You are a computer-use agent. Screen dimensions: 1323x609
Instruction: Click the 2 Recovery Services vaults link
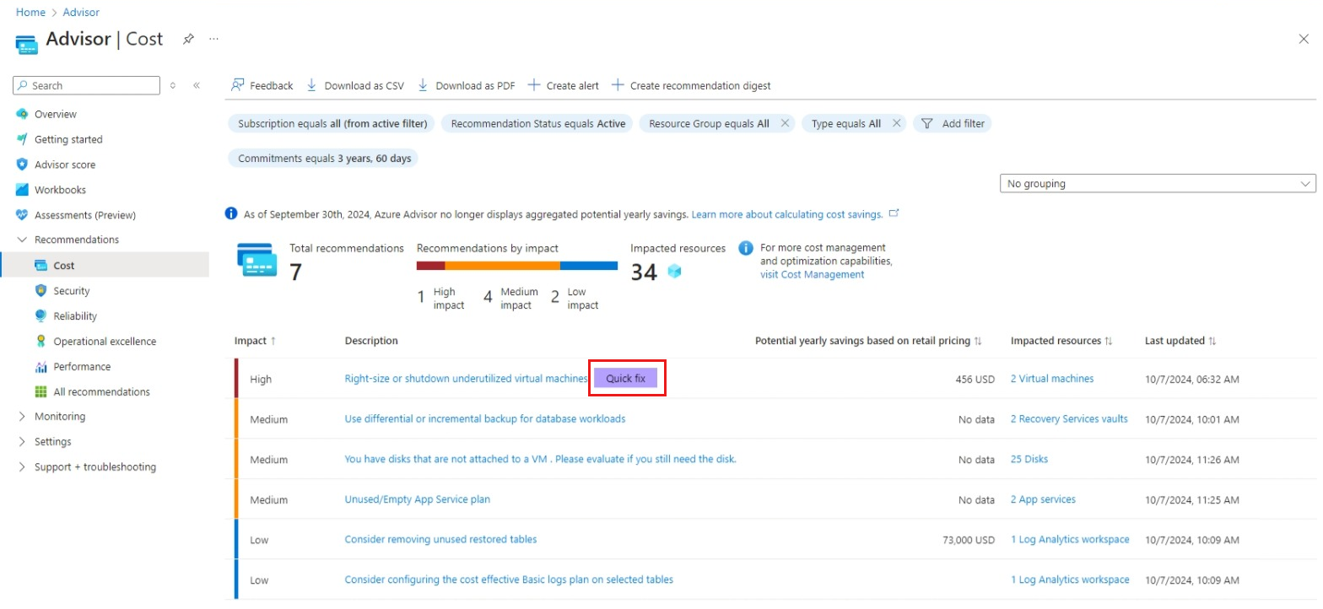(1069, 418)
